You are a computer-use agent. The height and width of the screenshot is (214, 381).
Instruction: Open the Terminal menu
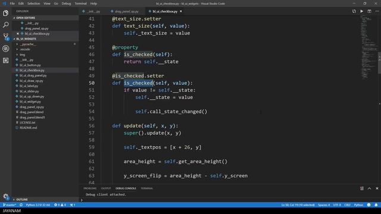click(81, 4)
